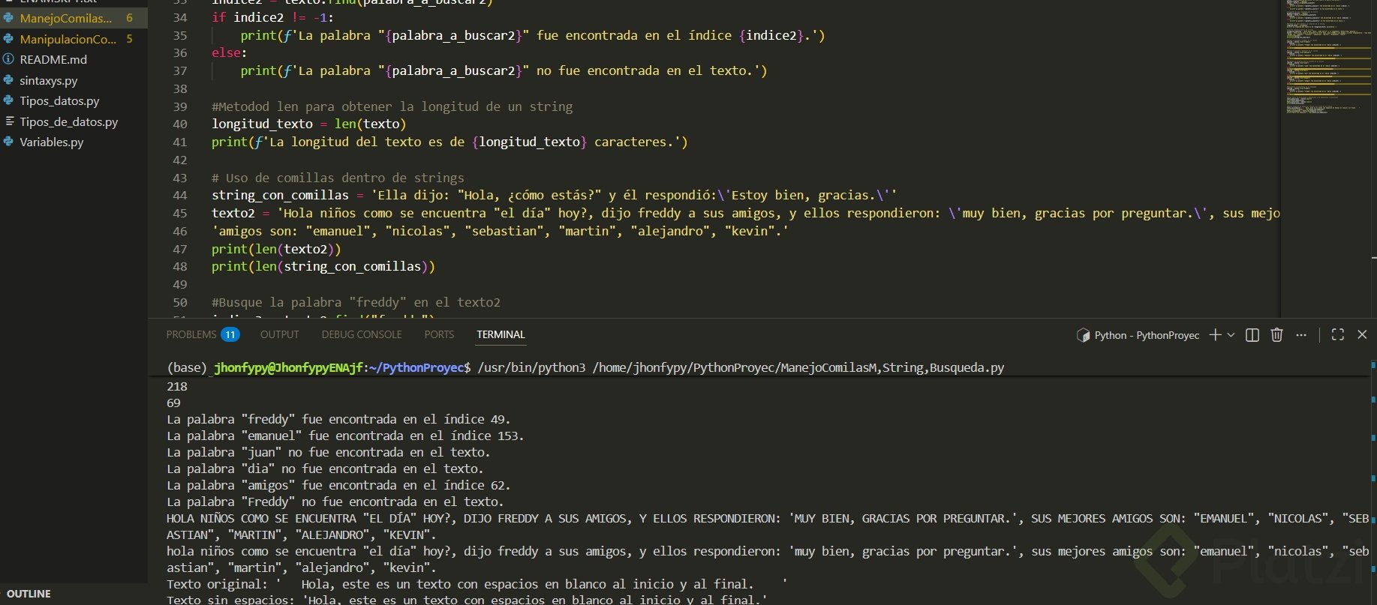Open the ManejoComilas... file in the explorer
Image resolution: width=1377 pixels, height=605 pixels.
point(74,18)
